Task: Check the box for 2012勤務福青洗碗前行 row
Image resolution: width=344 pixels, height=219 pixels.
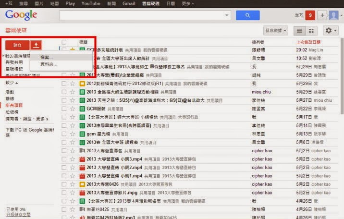Action: (64, 84)
